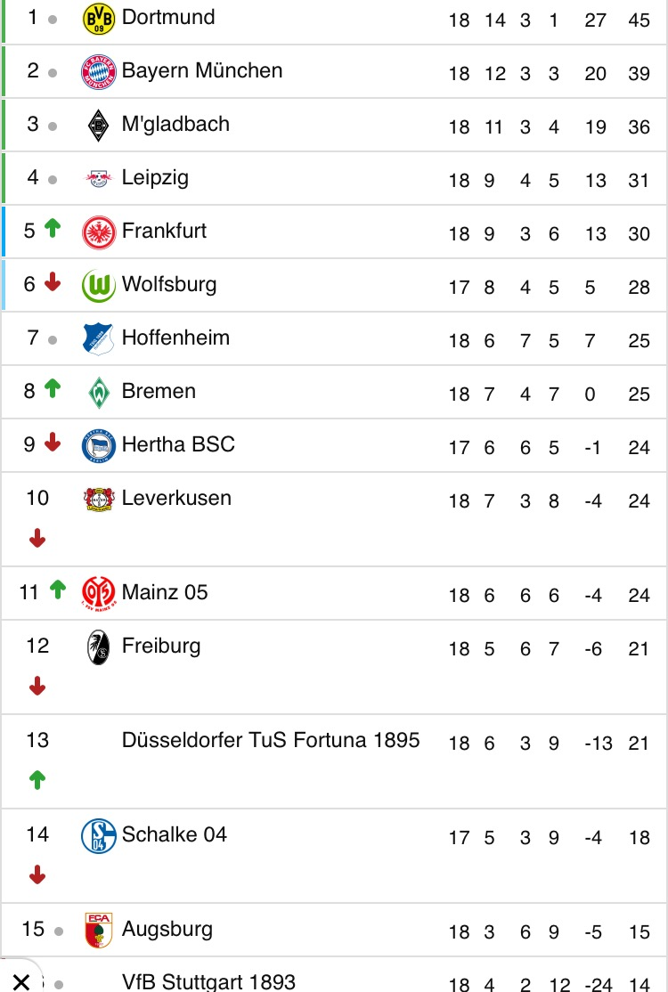
Task: Click the red down arrow beside Wolfsburg
Action: [53, 282]
